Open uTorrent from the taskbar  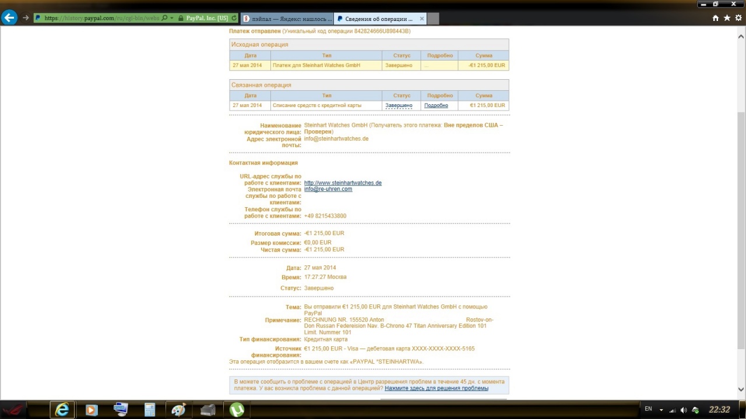(237, 410)
